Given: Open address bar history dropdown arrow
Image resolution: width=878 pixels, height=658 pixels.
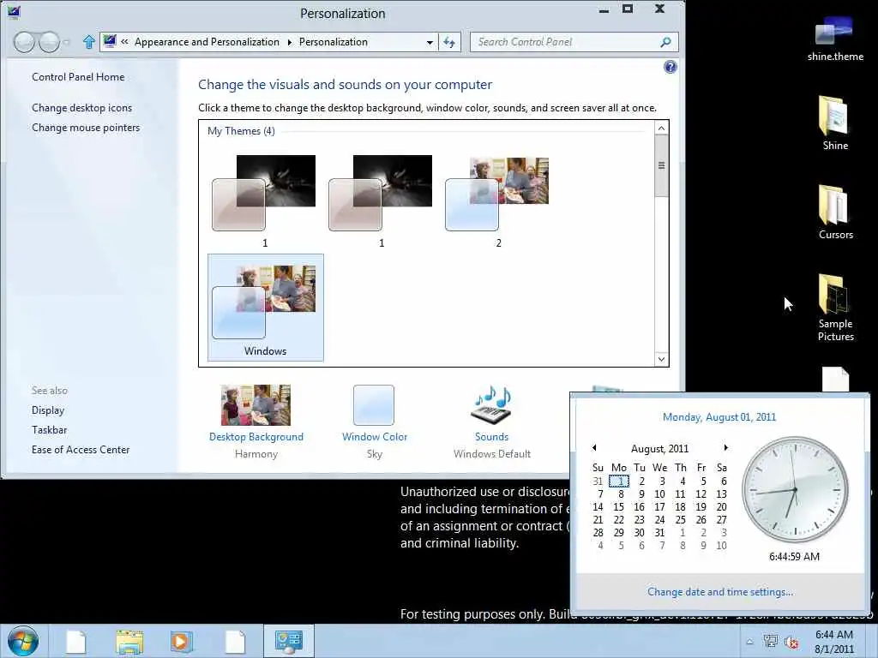Looking at the screenshot, I should 430,42.
